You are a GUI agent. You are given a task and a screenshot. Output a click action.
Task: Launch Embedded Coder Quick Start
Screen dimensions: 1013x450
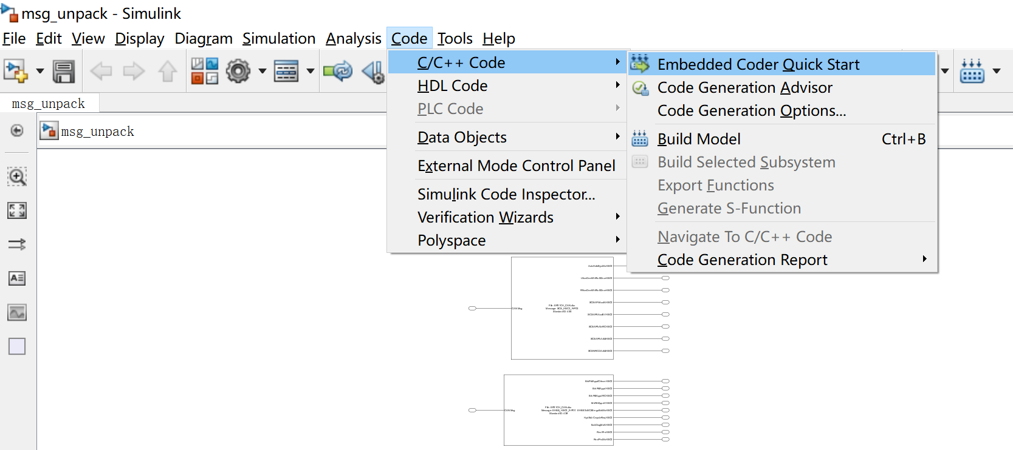point(782,64)
